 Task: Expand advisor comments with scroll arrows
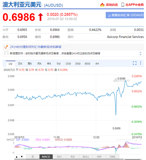click(x=140, y=53)
